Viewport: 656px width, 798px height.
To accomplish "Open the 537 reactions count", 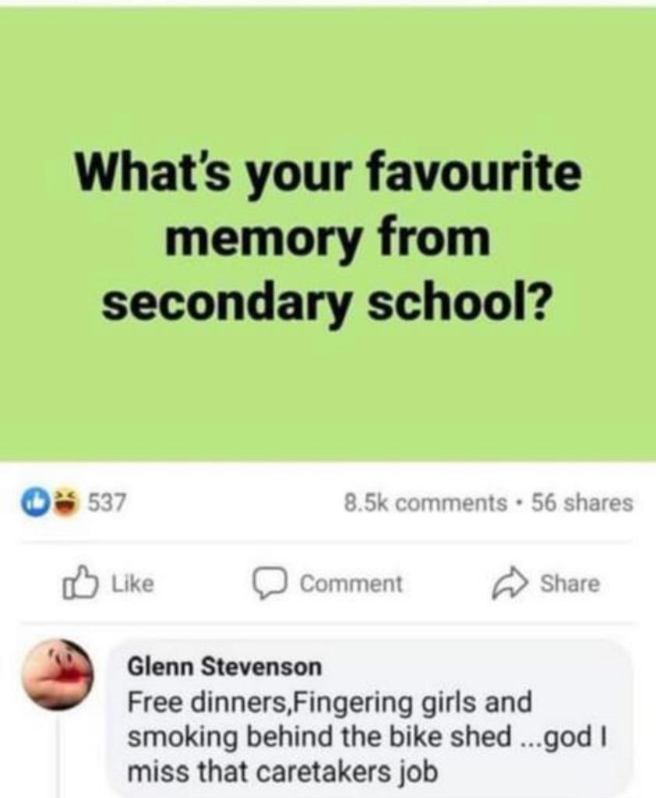I will tap(107, 503).
